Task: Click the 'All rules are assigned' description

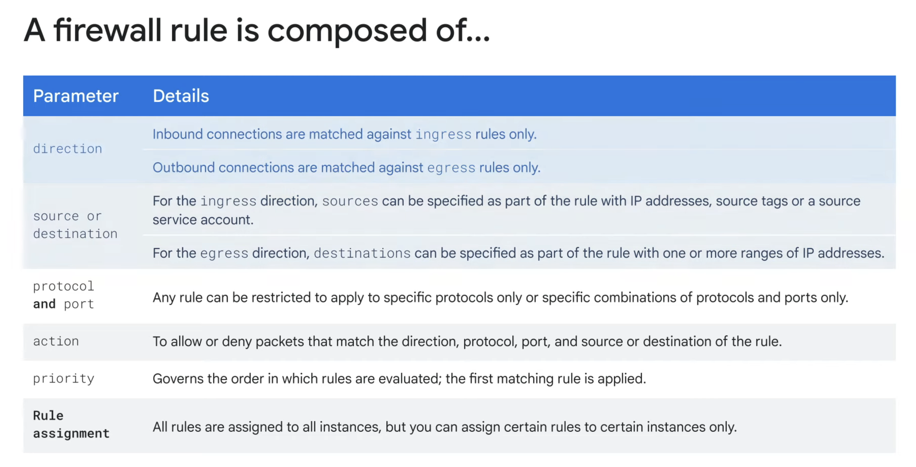Action: (444, 427)
